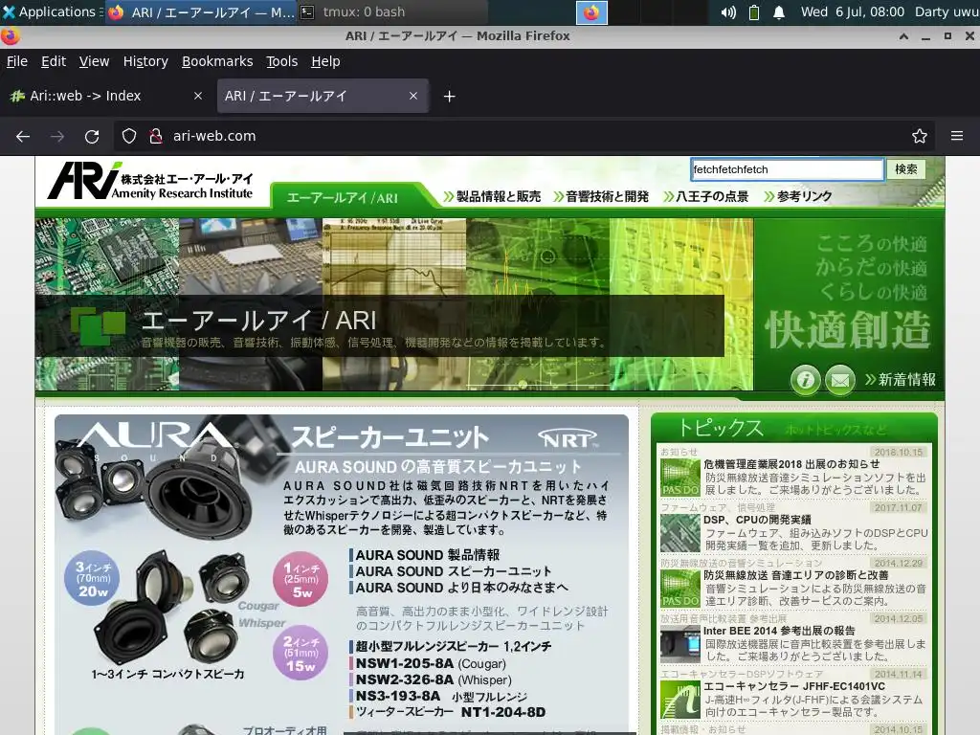The height and width of the screenshot is (735, 980).
Task: Select the エーアールアイ / ARI site tab
Action: [343, 197]
